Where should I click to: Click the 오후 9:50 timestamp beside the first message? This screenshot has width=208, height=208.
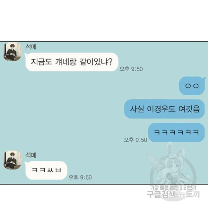tap(131, 69)
